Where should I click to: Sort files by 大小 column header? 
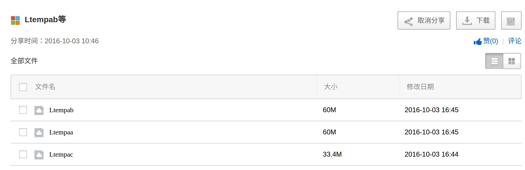pyautogui.click(x=331, y=87)
